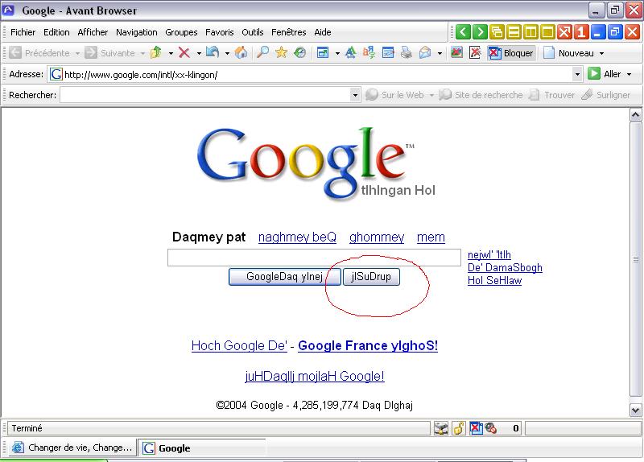Click the text size letters icon
The height and width of the screenshot is (462, 644).
(x=350, y=52)
